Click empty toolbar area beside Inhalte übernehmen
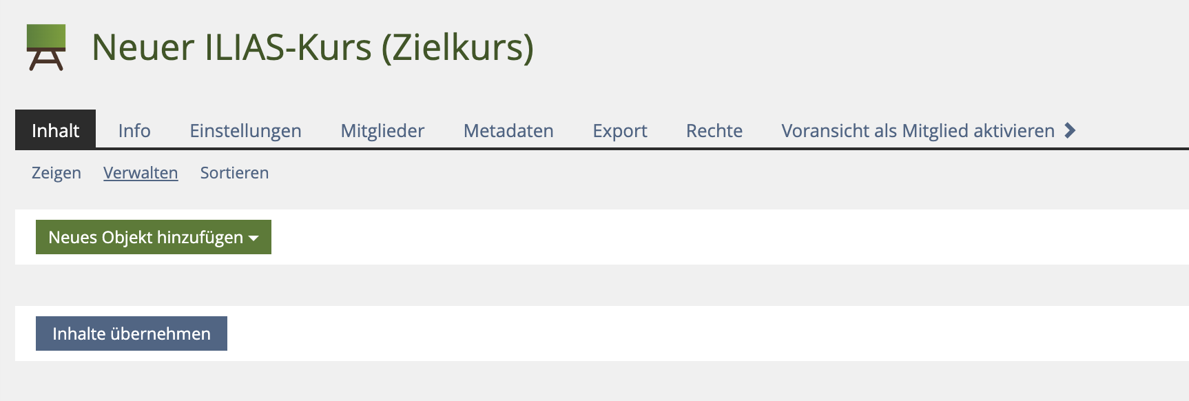This screenshot has height=401, width=1189. [x=689, y=333]
